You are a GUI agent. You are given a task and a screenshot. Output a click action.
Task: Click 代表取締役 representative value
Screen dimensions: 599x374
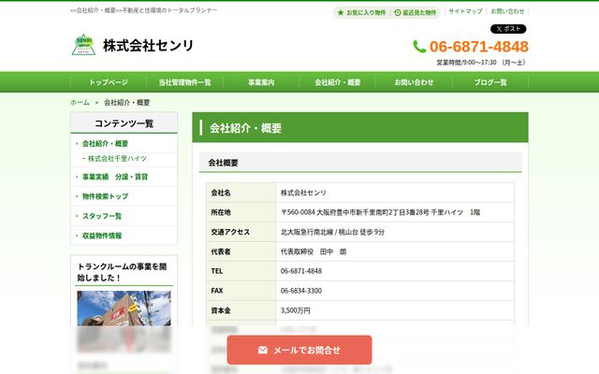tap(314, 252)
